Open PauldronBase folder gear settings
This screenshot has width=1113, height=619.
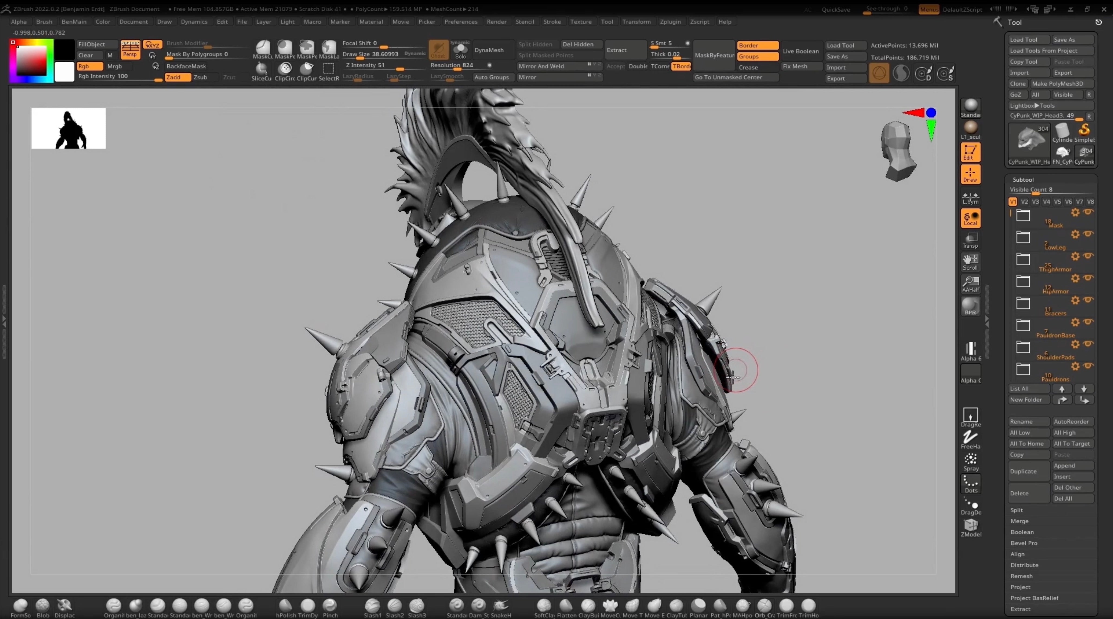[x=1075, y=322]
